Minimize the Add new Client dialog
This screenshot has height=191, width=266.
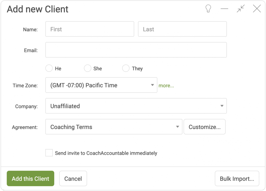tap(224, 9)
